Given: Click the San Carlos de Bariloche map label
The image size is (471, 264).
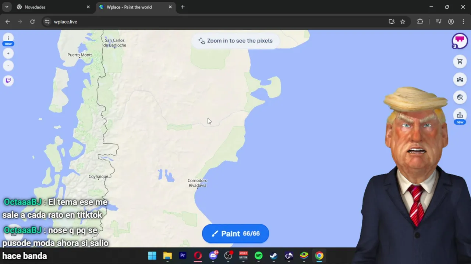Looking at the screenshot, I should click(x=115, y=43).
